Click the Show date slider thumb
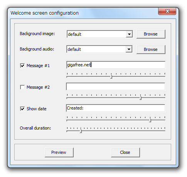Image resolution: width=187 pixels, height=177 pixels. [x=150, y=120]
